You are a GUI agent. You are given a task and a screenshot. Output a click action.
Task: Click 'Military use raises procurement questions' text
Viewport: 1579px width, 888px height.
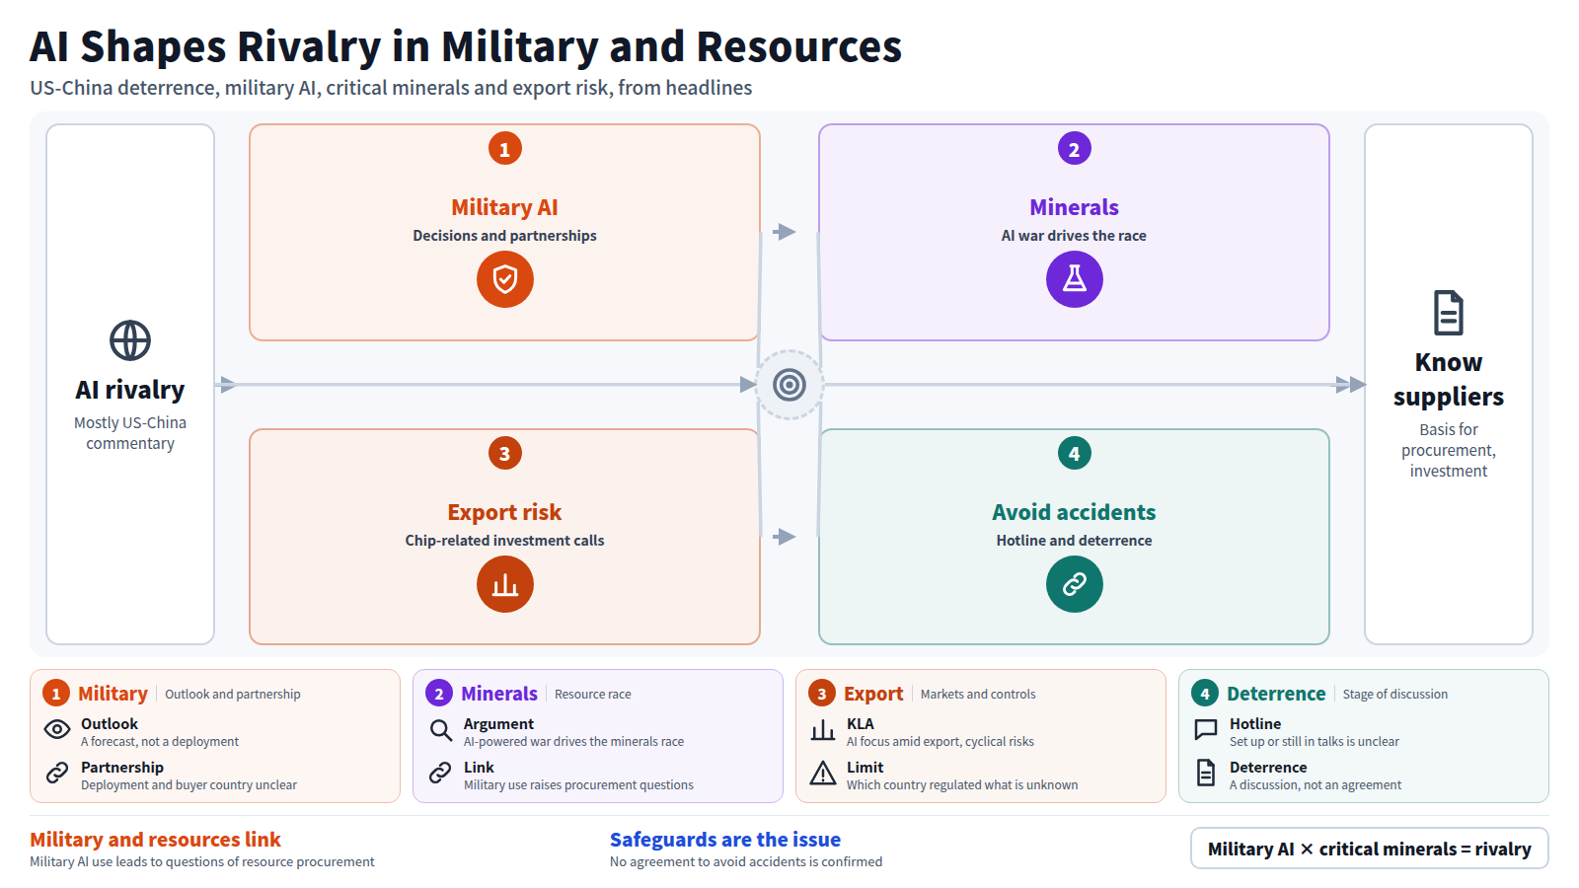point(579,785)
